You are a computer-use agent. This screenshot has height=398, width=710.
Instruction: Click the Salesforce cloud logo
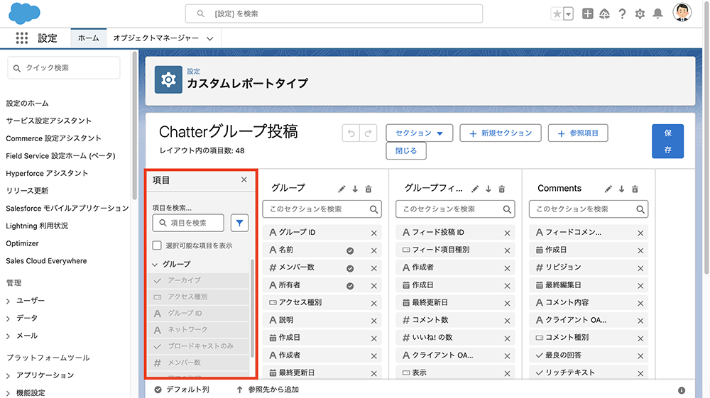[24, 13]
